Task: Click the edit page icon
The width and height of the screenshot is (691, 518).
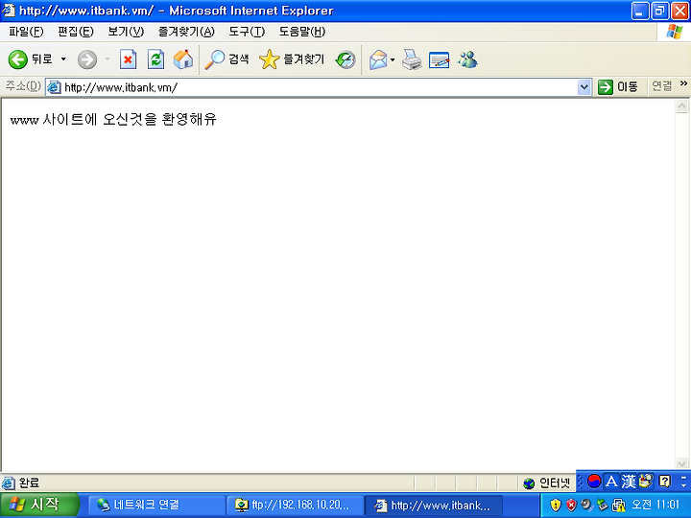Action: [x=439, y=59]
